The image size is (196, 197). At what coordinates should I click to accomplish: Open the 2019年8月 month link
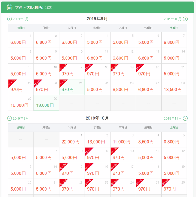[x=21, y=19]
